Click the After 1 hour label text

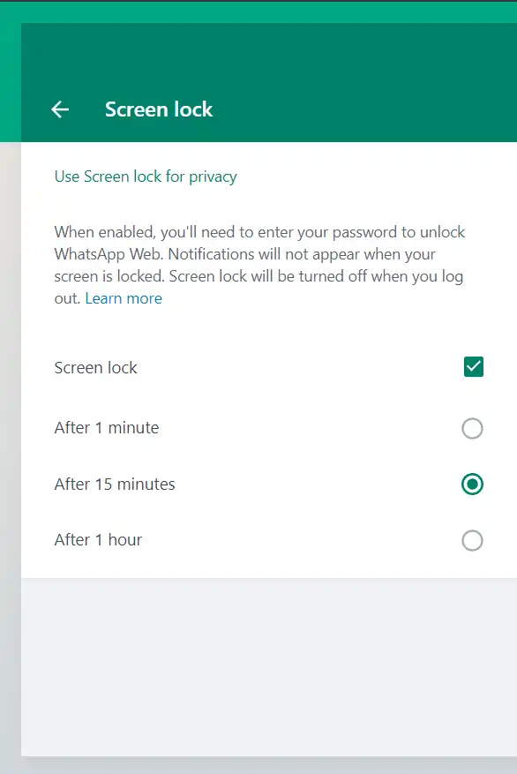(x=97, y=540)
